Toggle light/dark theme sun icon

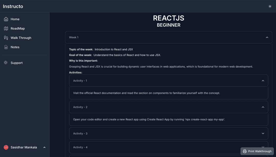270,6
